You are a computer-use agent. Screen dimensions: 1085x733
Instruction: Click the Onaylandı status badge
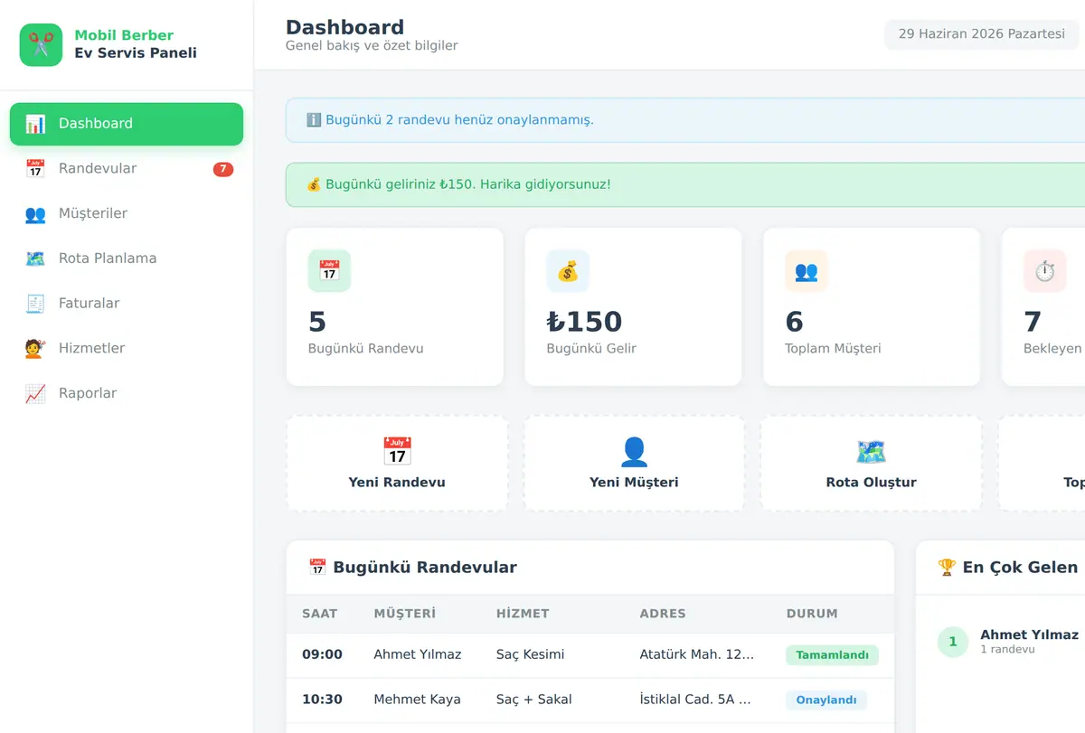click(826, 700)
